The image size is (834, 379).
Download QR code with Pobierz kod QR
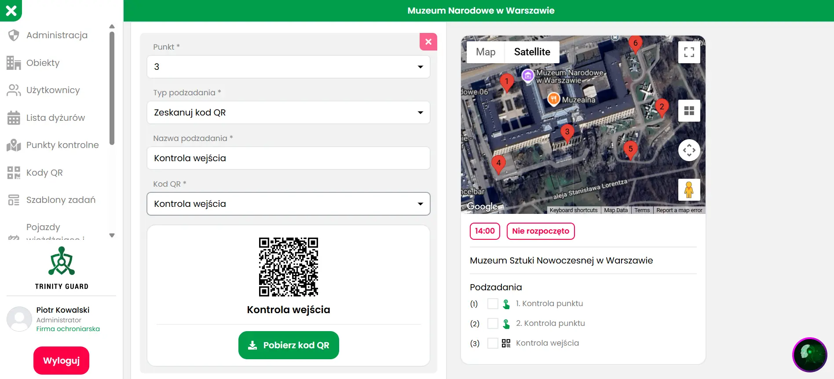coord(289,345)
